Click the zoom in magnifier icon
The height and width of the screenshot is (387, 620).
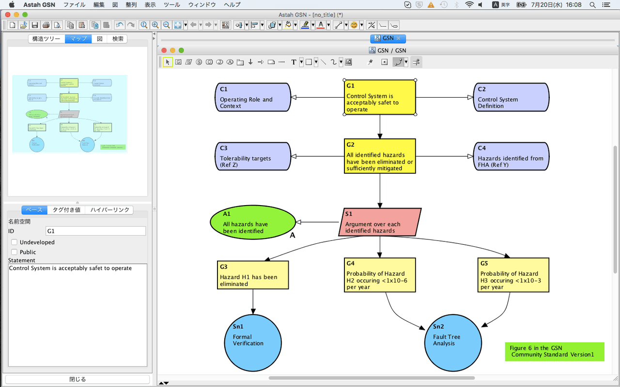pos(155,25)
